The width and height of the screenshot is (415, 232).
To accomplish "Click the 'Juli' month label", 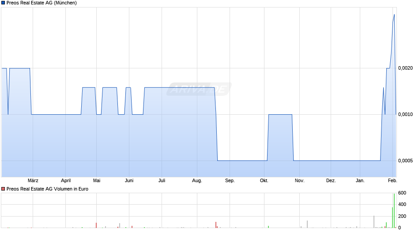I will click(162, 181).
